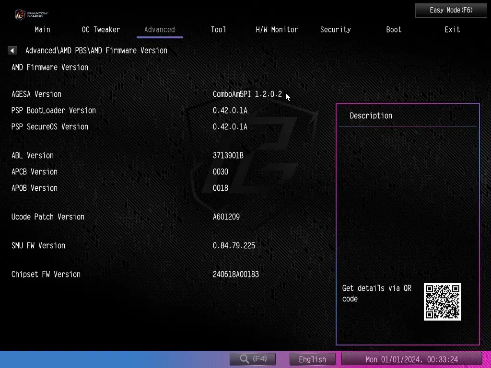Open the Main tab
Screen dimensions: 491x368
coord(42,30)
